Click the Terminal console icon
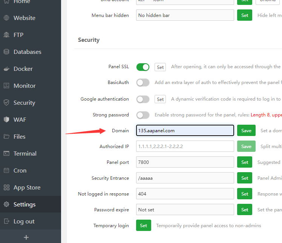Viewport: 282px width, 243px height. [x=6, y=153]
